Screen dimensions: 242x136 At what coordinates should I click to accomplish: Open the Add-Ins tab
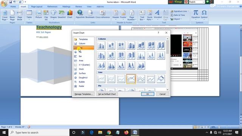(x=100, y=7)
